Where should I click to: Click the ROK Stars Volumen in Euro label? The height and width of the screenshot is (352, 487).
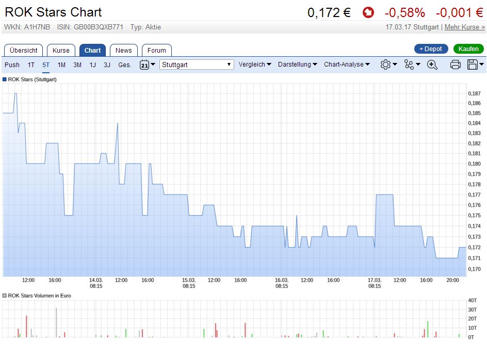pos(39,295)
